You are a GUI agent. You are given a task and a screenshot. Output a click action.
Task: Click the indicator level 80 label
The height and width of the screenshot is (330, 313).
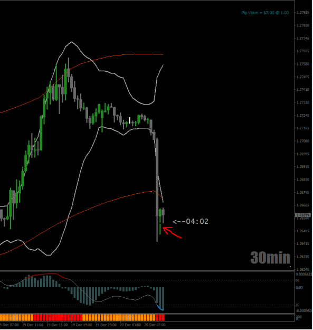coord(298,280)
